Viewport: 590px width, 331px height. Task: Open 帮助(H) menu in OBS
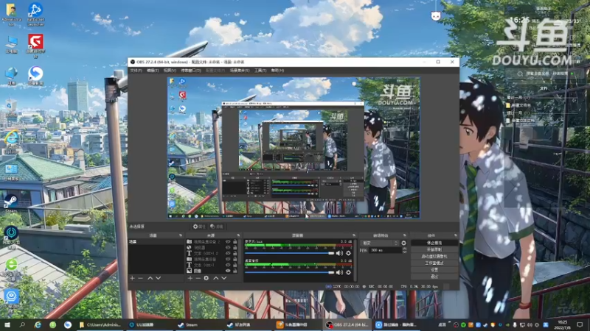278,71
